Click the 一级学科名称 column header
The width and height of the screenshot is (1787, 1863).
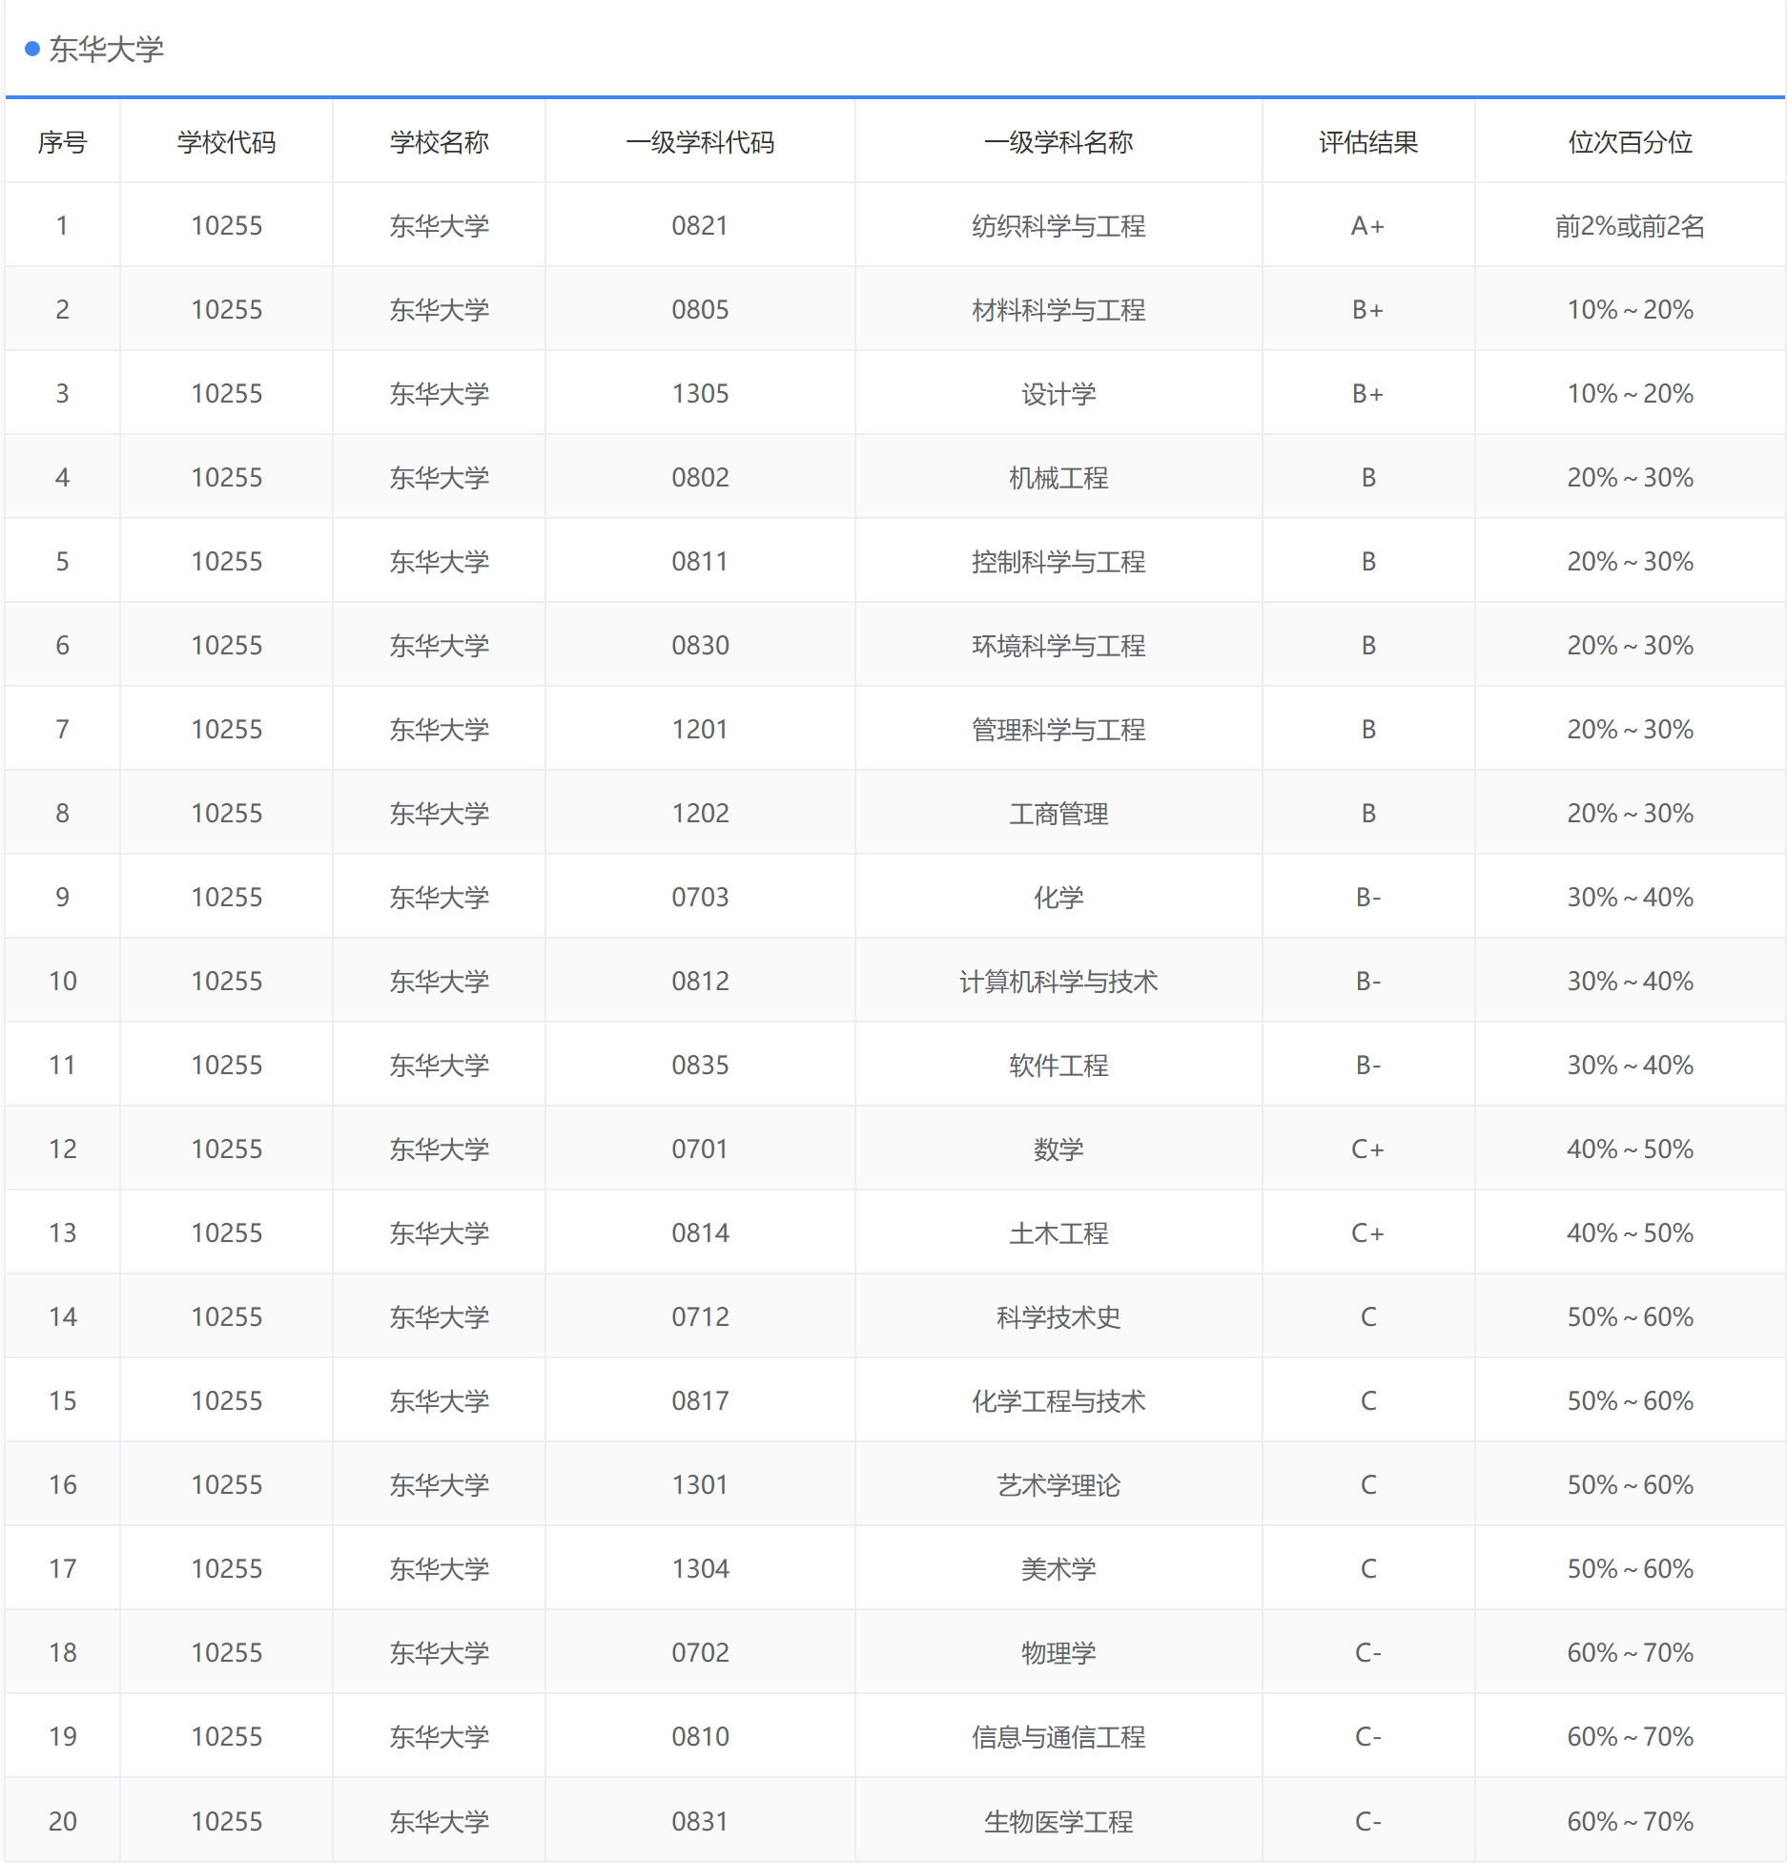1058,142
